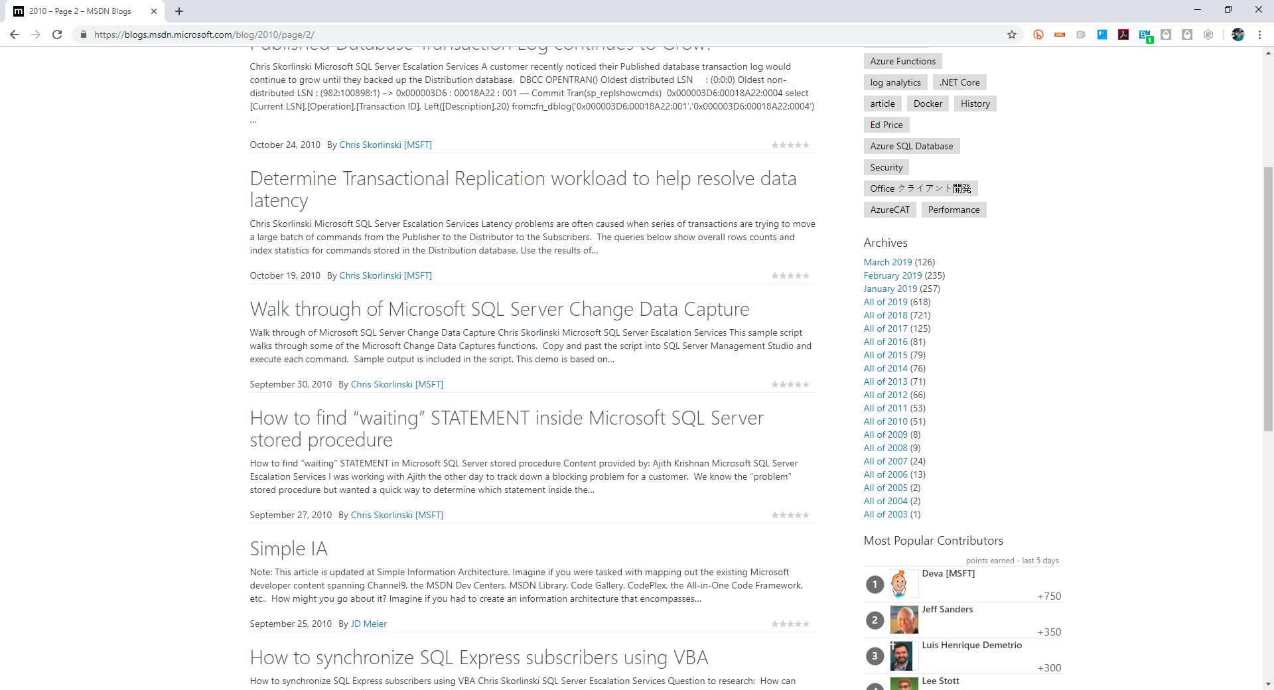
Task: Open the extension with green notification badge 1
Action: (1145, 34)
